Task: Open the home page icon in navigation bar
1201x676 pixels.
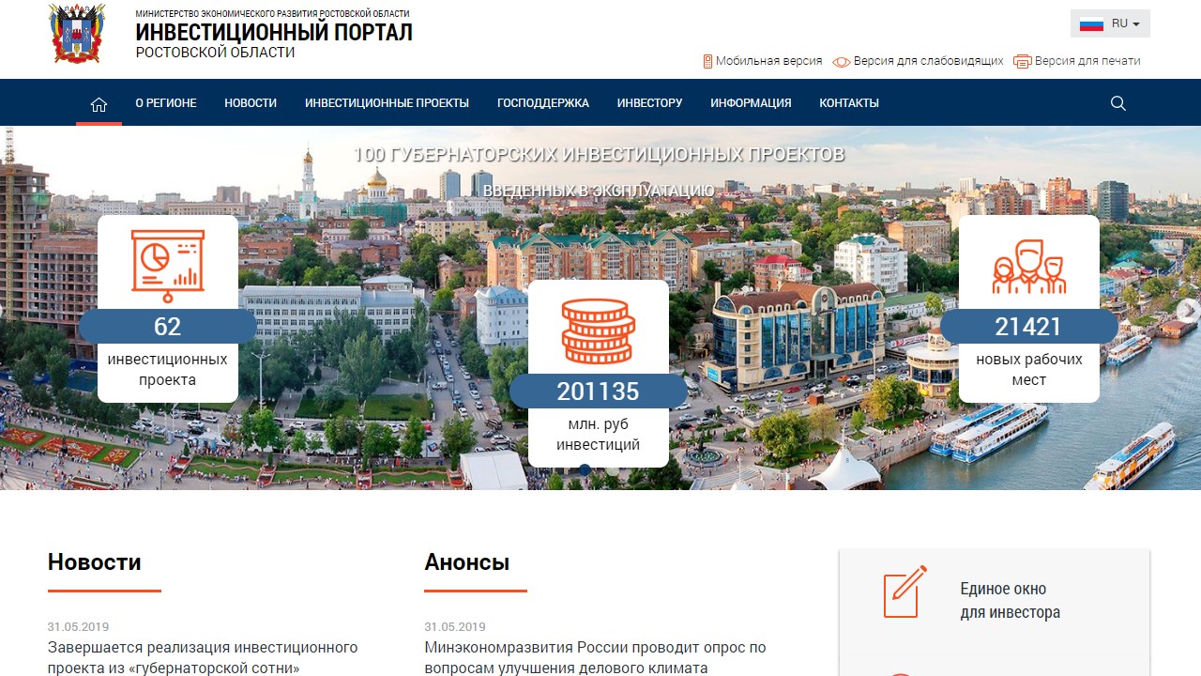Action: coord(99,103)
